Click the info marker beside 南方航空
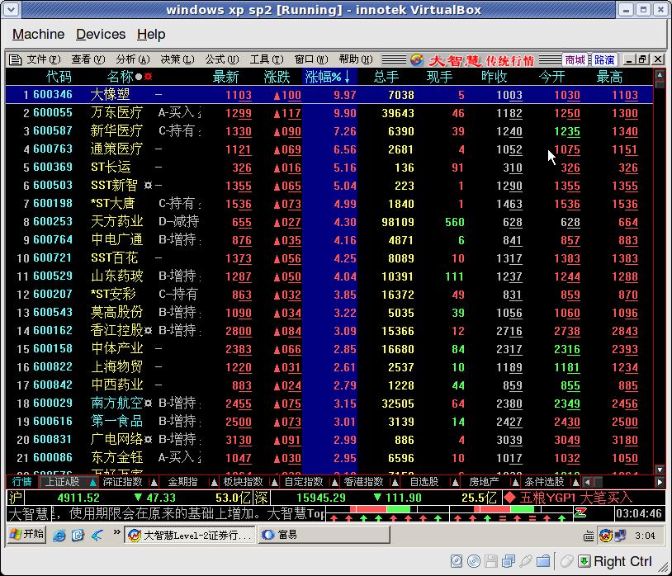This screenshot has width=672, height=576. coord(148,403)
